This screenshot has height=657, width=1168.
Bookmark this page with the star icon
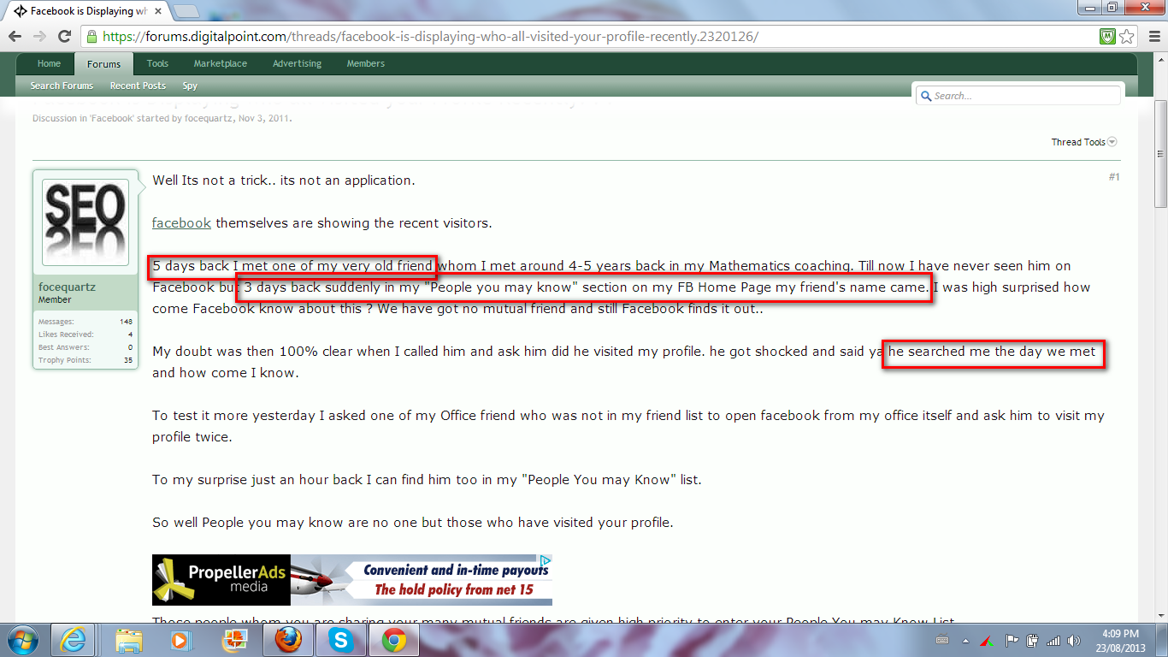[1127, 37]
